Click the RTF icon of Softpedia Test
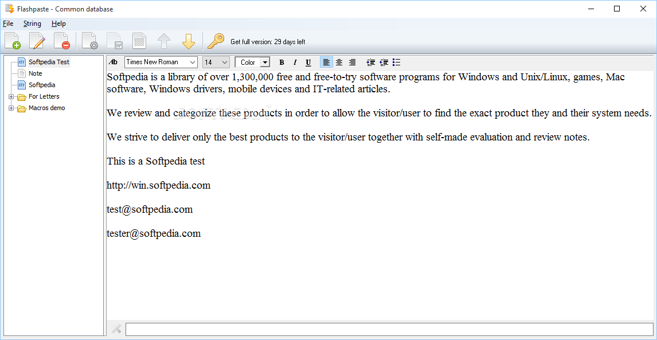Screen dimensions: 657x340 pos(22,62)
